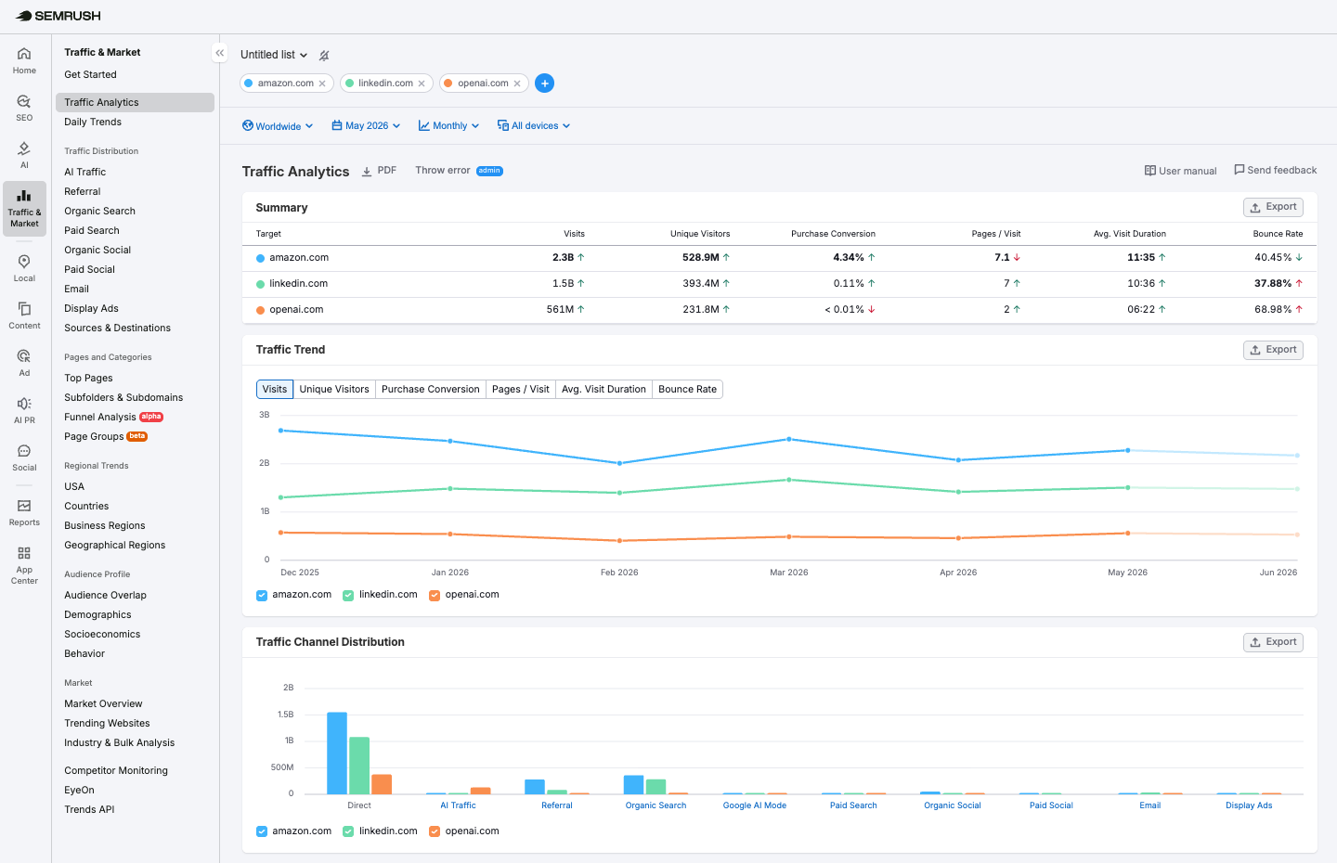
Task: Open the AI sidebar icon
Action: point(24,155)
